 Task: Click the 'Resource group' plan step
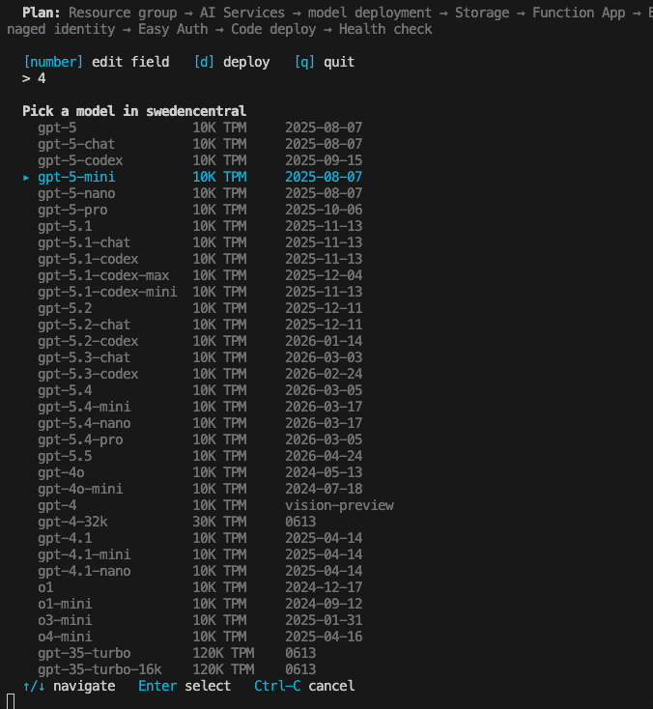pos(123,13)
